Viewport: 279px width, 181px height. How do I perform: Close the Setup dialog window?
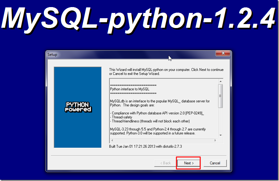(223, 53)
